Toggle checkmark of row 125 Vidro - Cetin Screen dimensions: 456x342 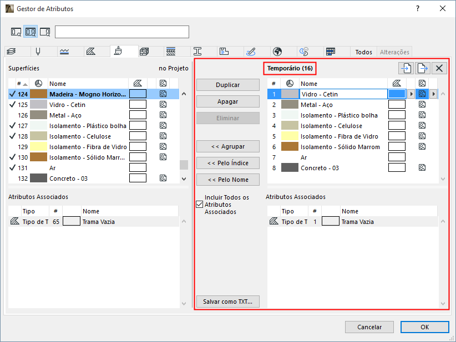[x=13, y=105]
